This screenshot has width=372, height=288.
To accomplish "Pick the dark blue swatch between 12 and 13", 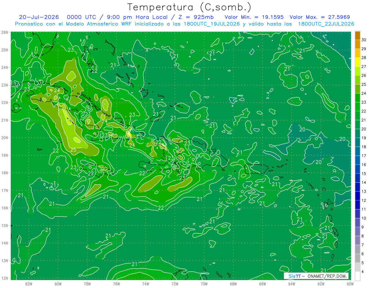I will tap(358, 196).
